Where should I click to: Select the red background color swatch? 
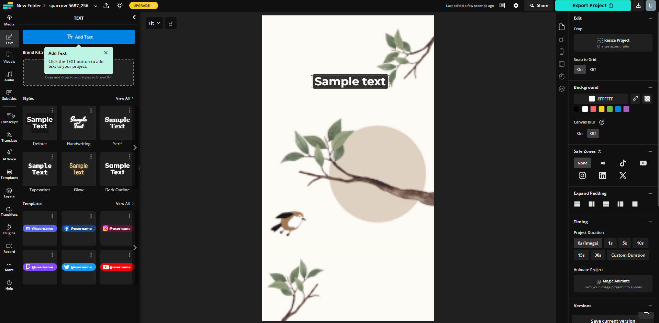[x=593, y=109]
